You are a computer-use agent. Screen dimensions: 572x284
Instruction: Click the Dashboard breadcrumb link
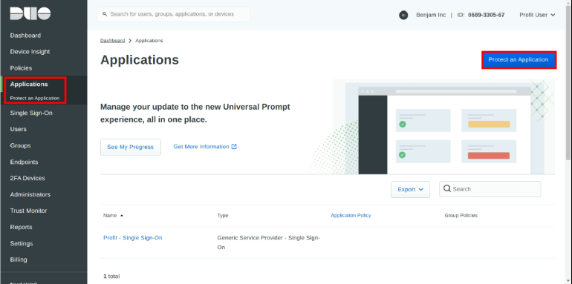click(x=113, y=41)
